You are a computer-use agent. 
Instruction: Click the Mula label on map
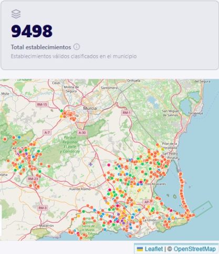pos(5,93)
